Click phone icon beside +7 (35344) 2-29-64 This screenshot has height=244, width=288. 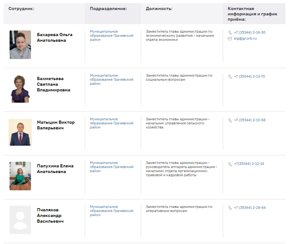click(x=230, y=208)
